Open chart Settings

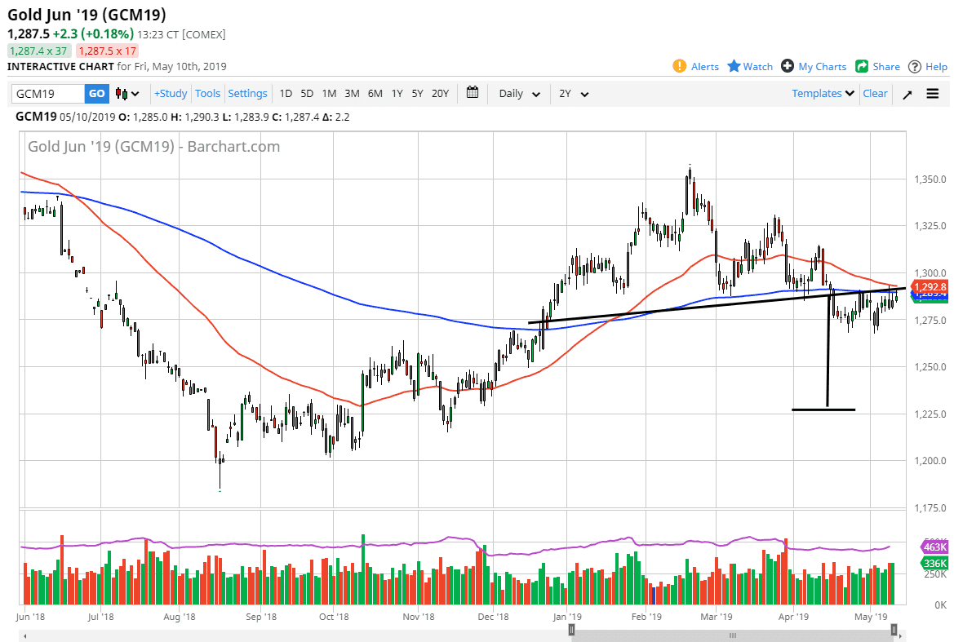pos(247,93)
